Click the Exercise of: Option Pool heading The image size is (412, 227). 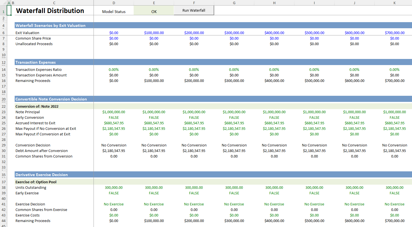point(36,182)
